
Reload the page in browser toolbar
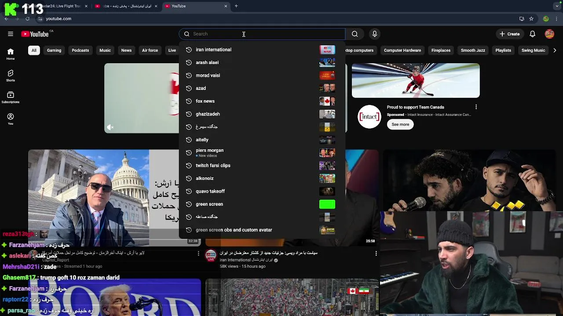(x=27, y=19)
